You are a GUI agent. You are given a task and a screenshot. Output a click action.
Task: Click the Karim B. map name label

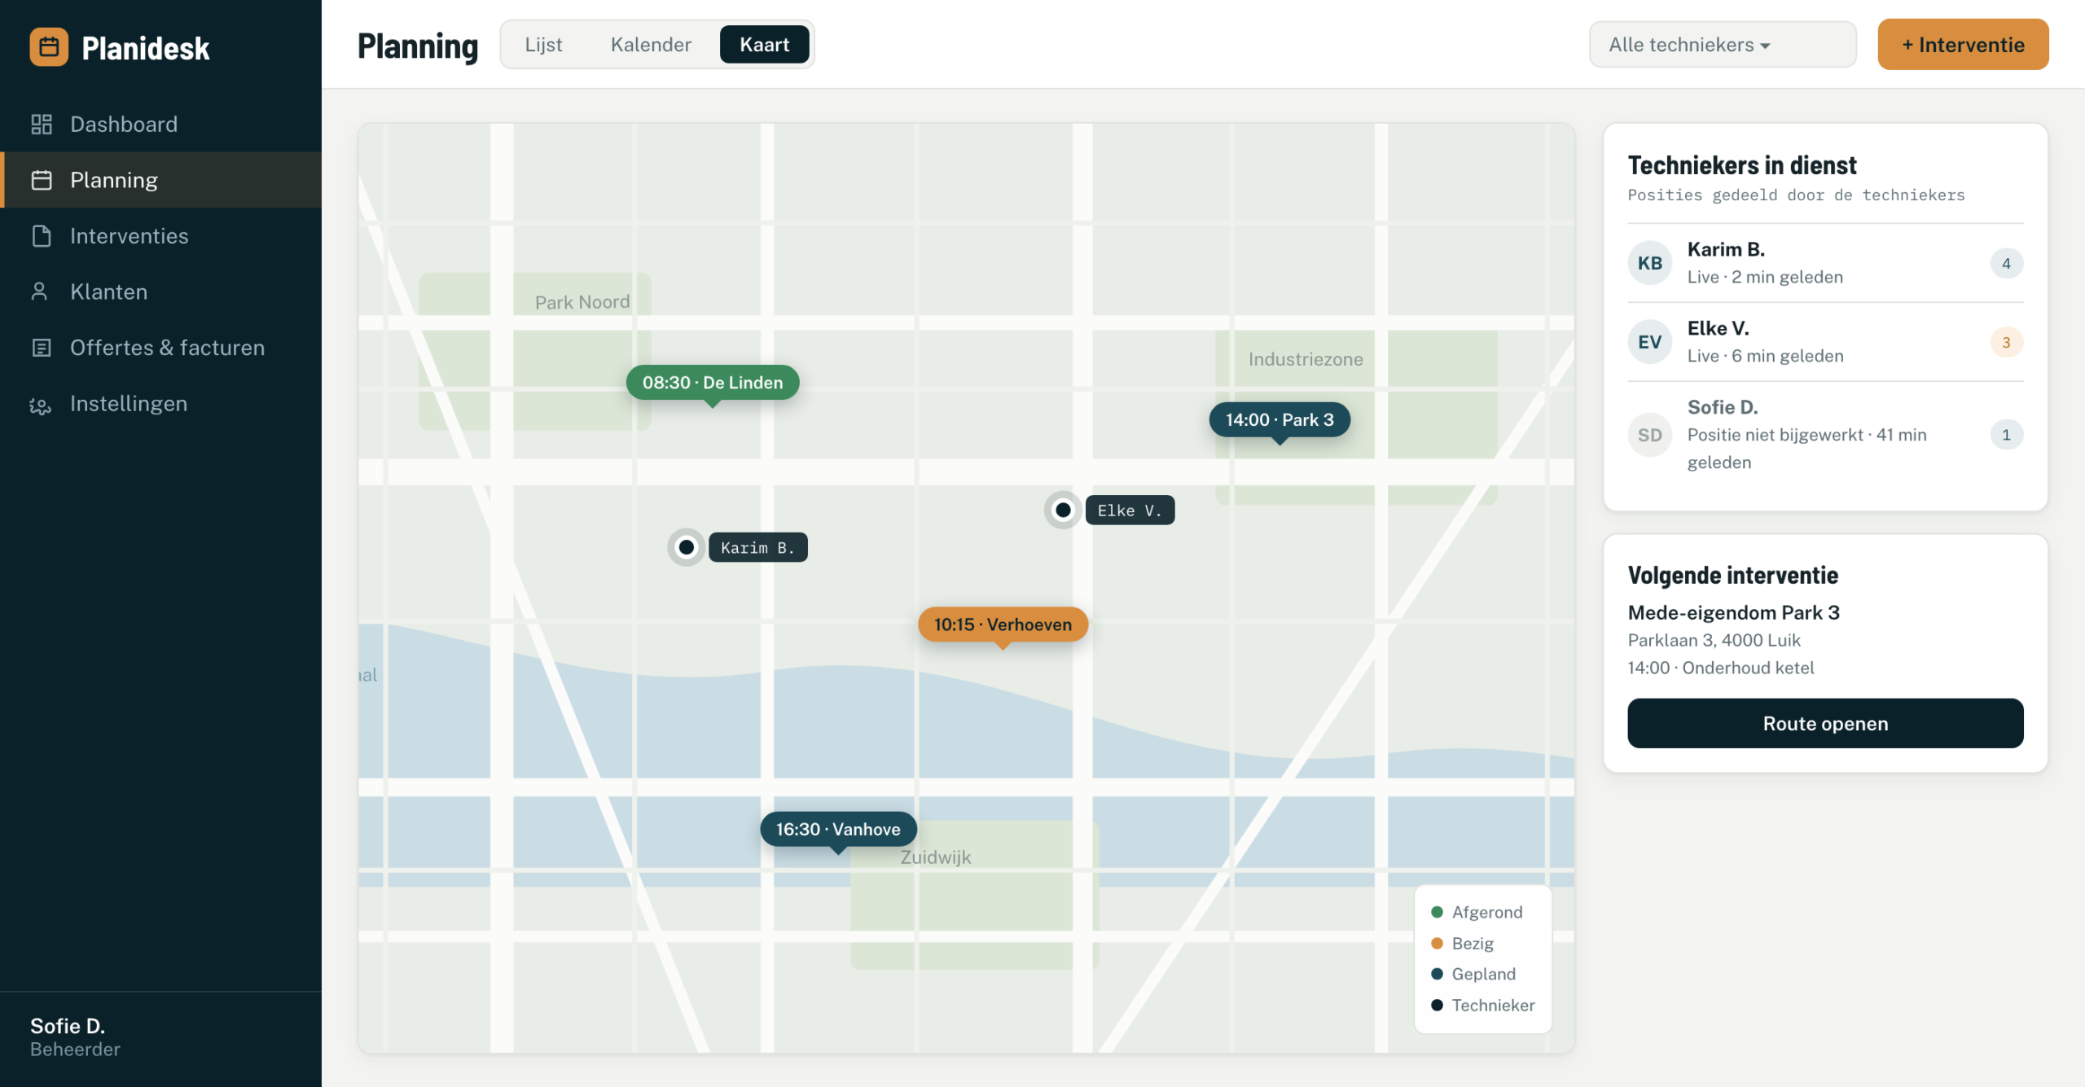[757, 547]
